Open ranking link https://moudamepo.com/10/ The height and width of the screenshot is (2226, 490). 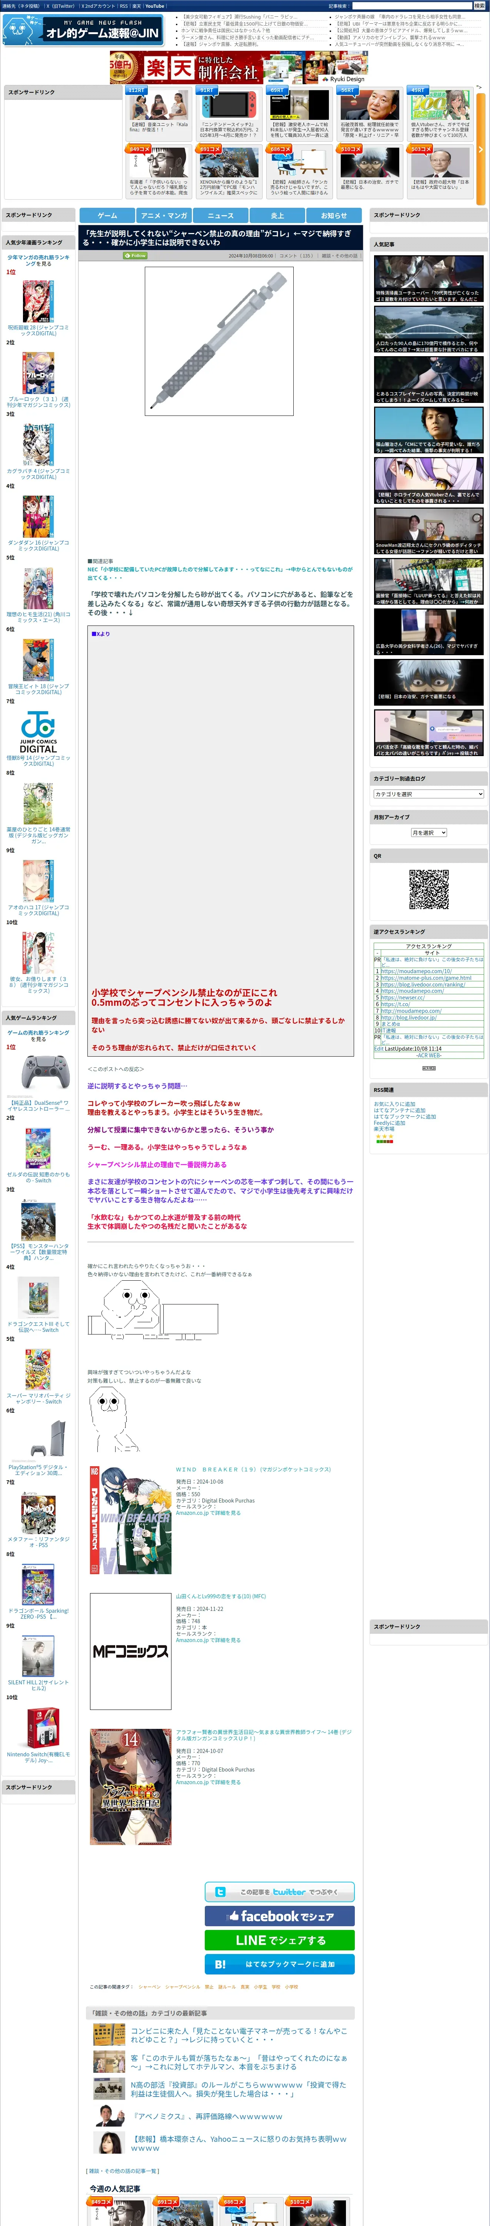[416, 971]
